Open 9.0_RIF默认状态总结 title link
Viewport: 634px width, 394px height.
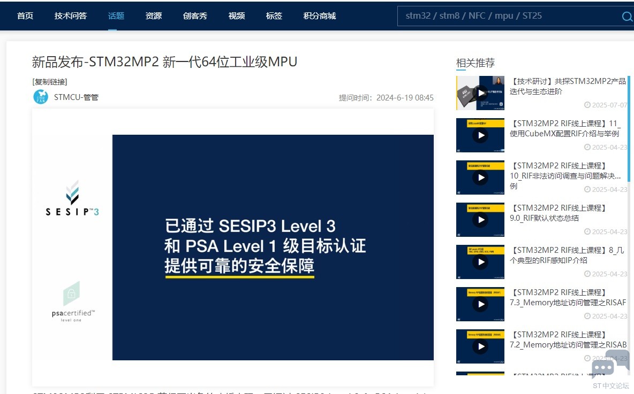[558, 213]
